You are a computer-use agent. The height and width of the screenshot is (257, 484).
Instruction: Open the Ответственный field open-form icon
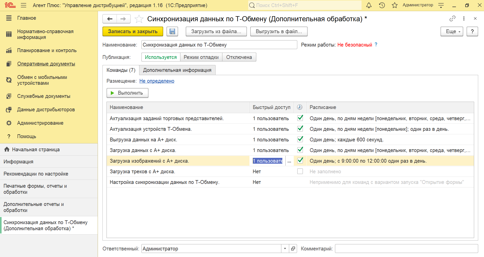tap(293, 249)
